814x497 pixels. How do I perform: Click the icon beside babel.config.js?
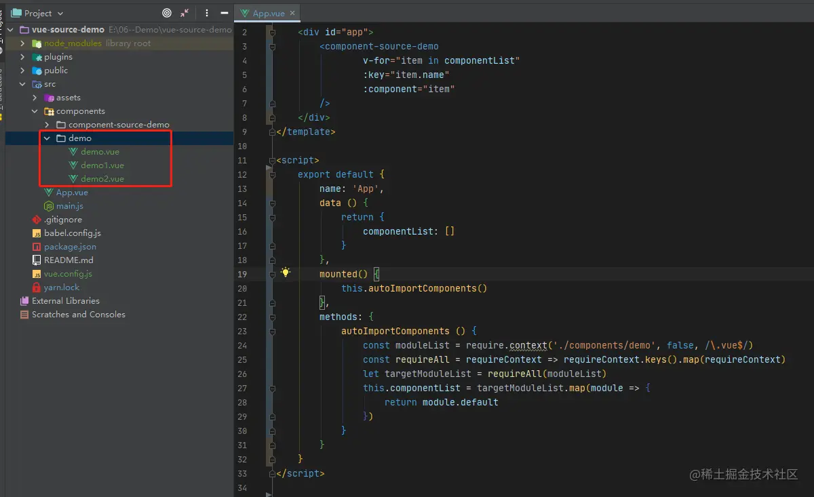(x=37, y=233)
